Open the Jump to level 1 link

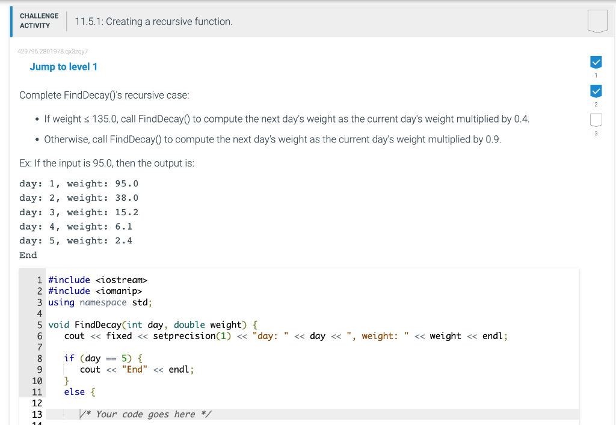click(63, 67)
